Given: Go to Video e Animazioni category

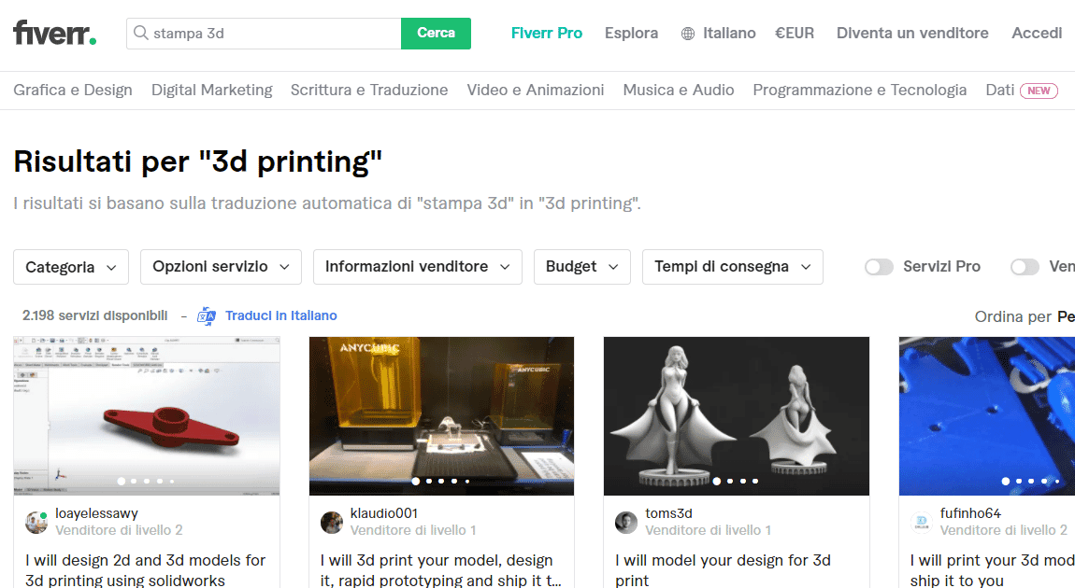Looking at the screenshot, I should [x=536, y=91].
